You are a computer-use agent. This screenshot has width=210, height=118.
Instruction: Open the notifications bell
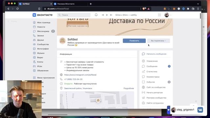click(x=96, y=15)
